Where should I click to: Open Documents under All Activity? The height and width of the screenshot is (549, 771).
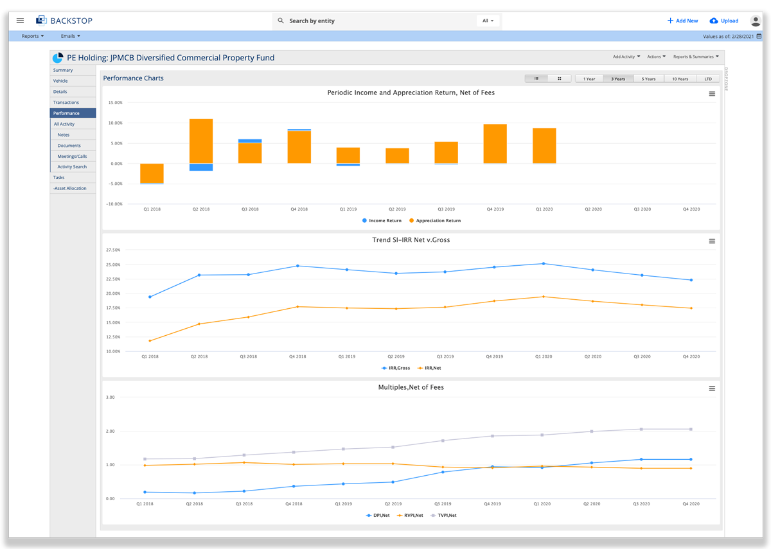(x=73, y=146)
